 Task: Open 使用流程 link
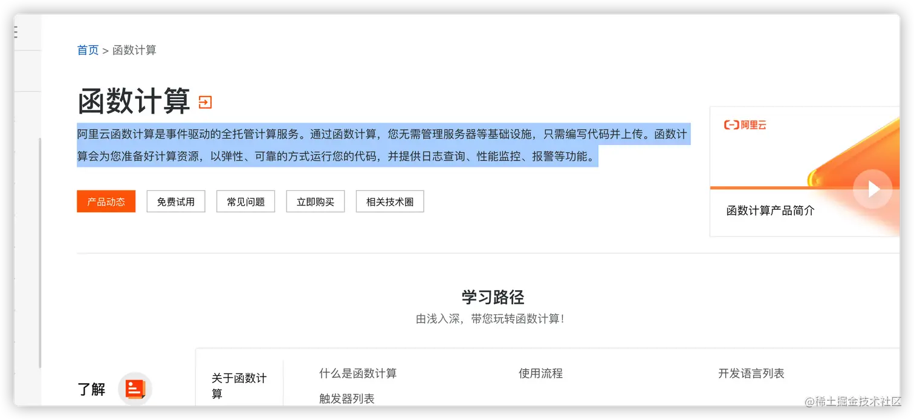[540, 373]
